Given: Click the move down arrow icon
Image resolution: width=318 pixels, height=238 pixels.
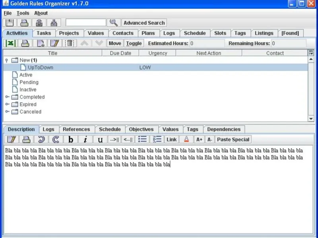Looking at the screenshot, I should coord(99,43).
